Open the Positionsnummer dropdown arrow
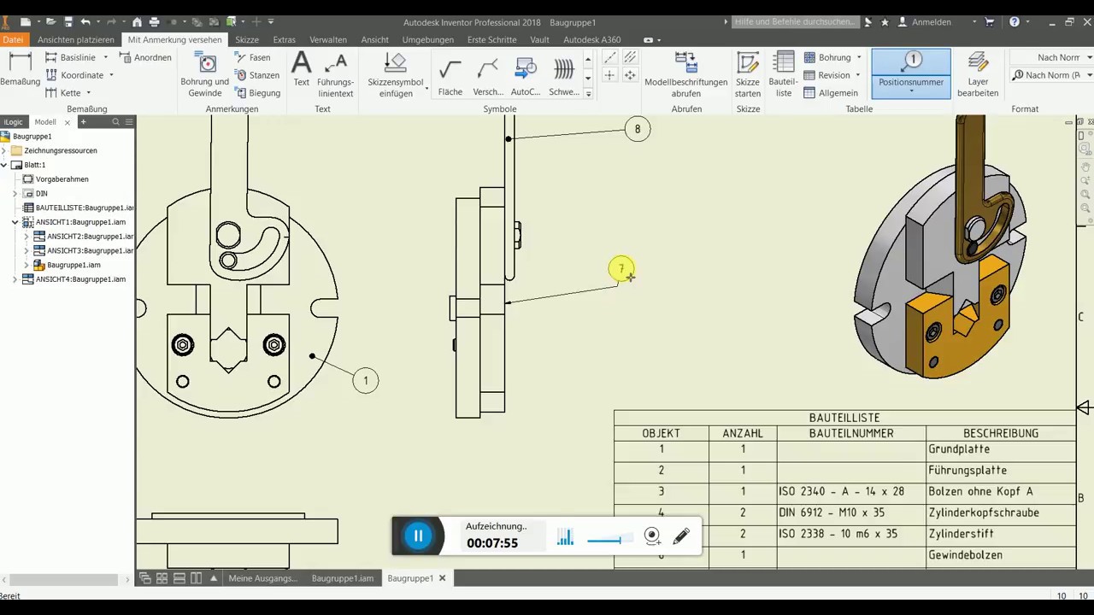1094x615 pixels. click(x=911, y=91)
